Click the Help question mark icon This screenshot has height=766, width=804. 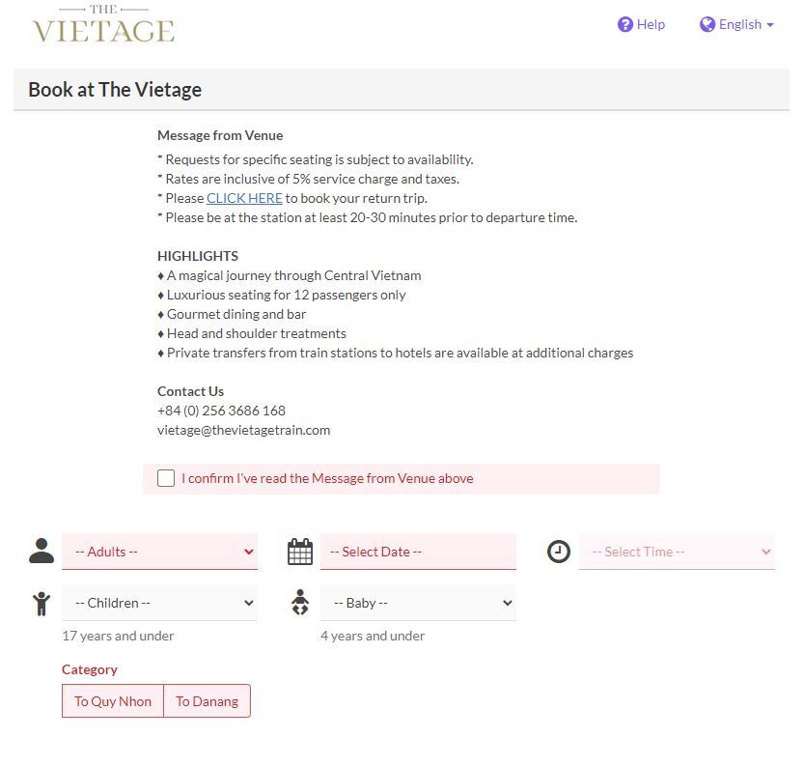point(624,24)
